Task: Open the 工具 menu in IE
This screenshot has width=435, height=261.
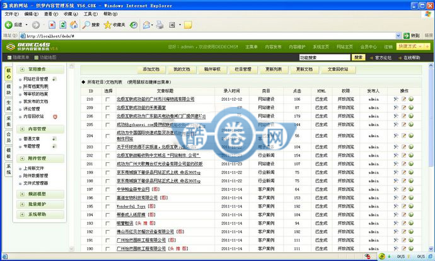Action: 90,14
